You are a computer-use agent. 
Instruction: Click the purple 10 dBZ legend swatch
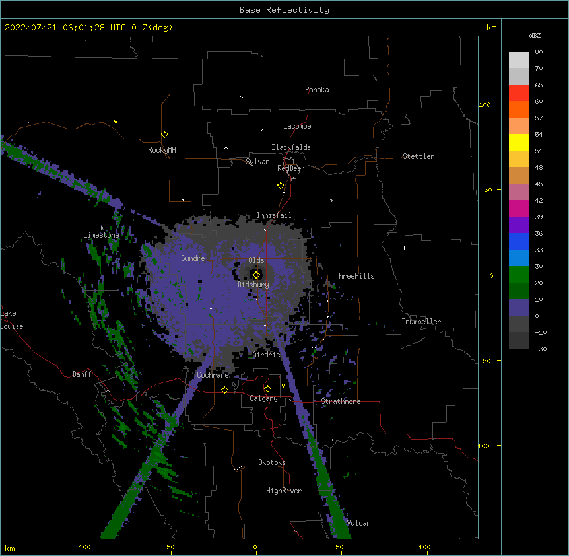(x=519, y=308)
